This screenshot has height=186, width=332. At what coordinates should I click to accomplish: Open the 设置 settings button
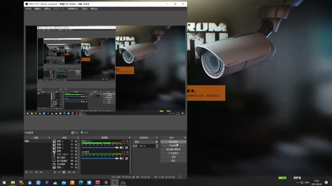pos(173,157)
